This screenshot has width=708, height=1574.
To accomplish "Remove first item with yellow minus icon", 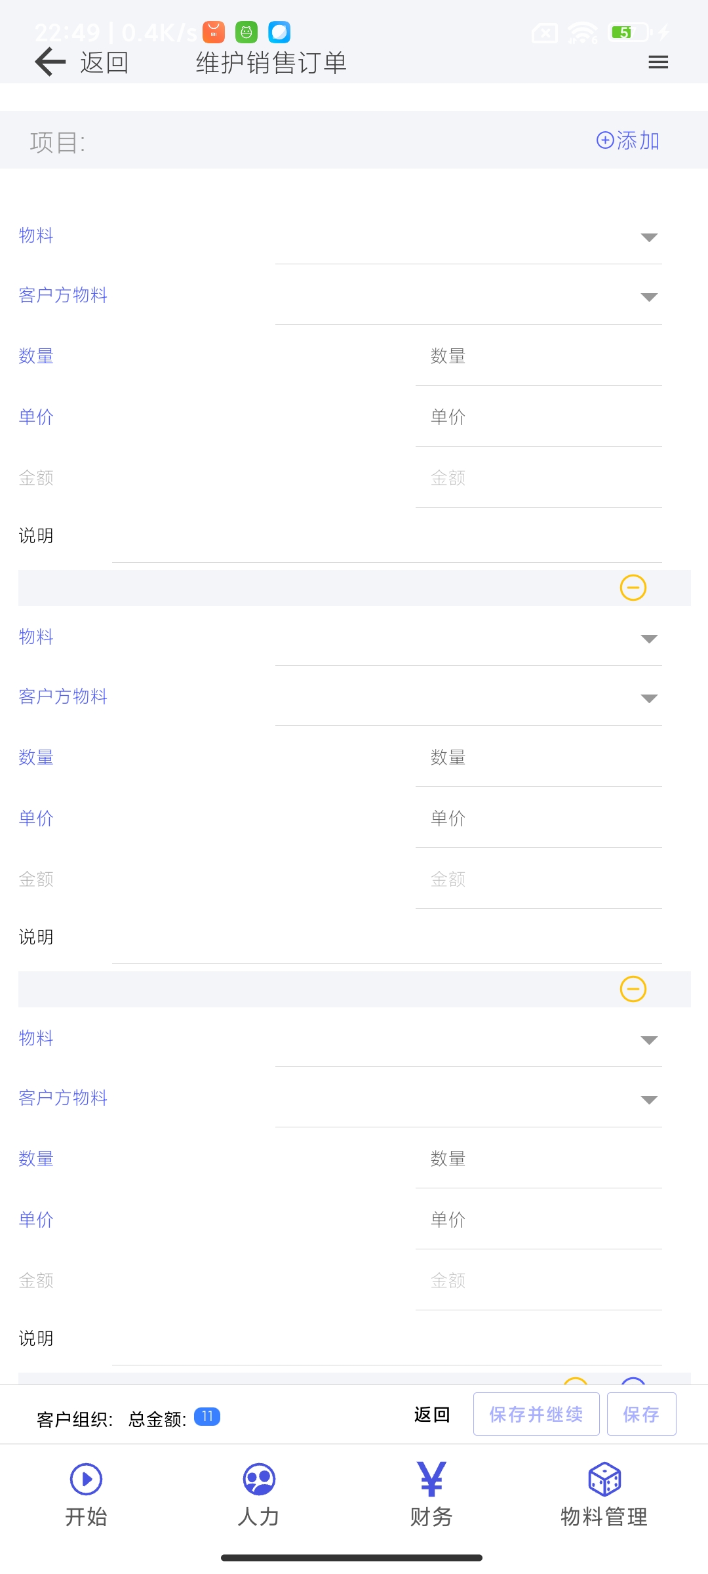I will tap(633, 588).
